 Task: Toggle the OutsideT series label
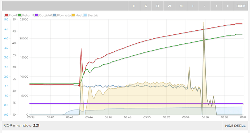tap(46, 15)
